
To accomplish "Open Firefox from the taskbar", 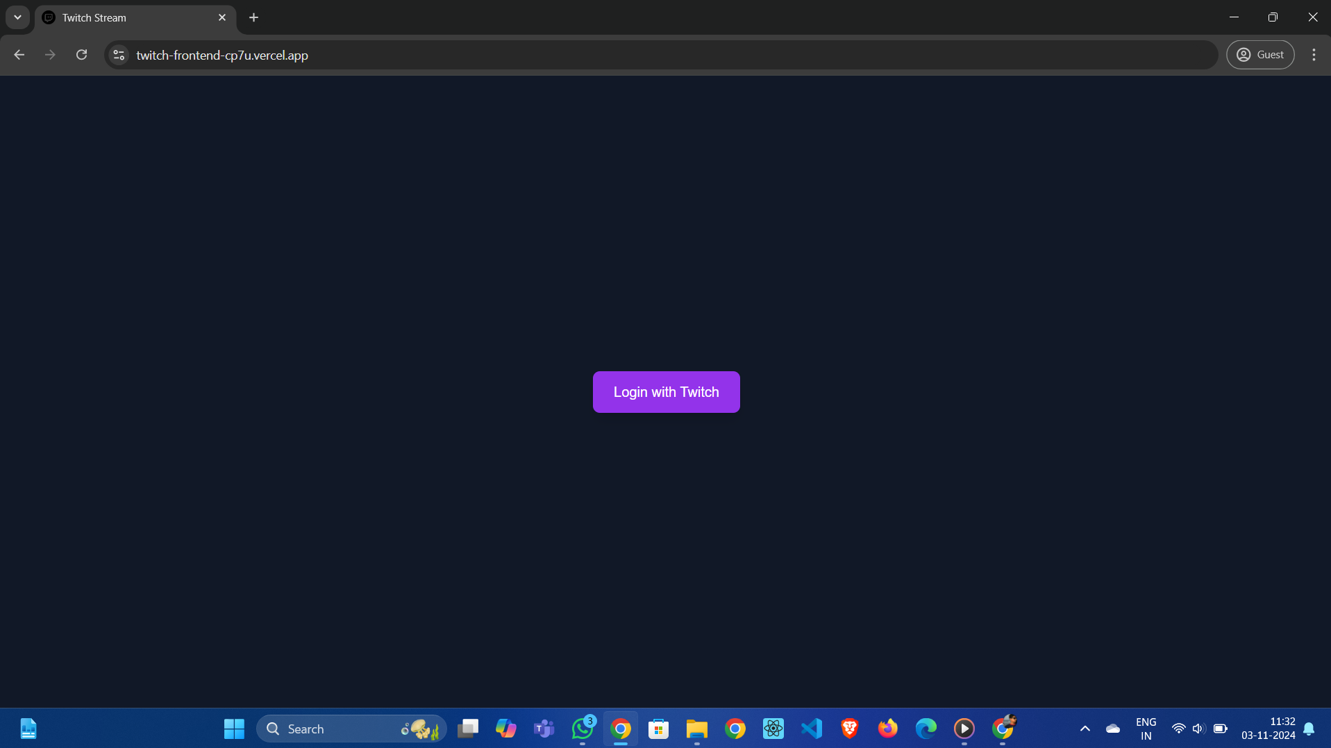I will point(888,729).
